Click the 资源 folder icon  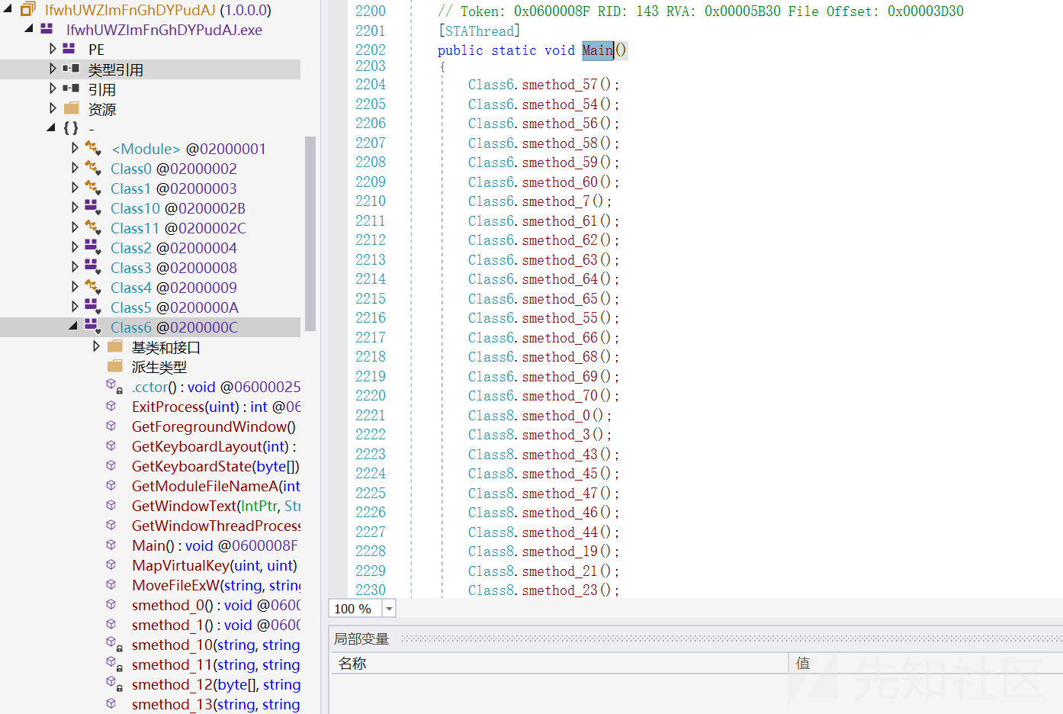tap(72, 108)
